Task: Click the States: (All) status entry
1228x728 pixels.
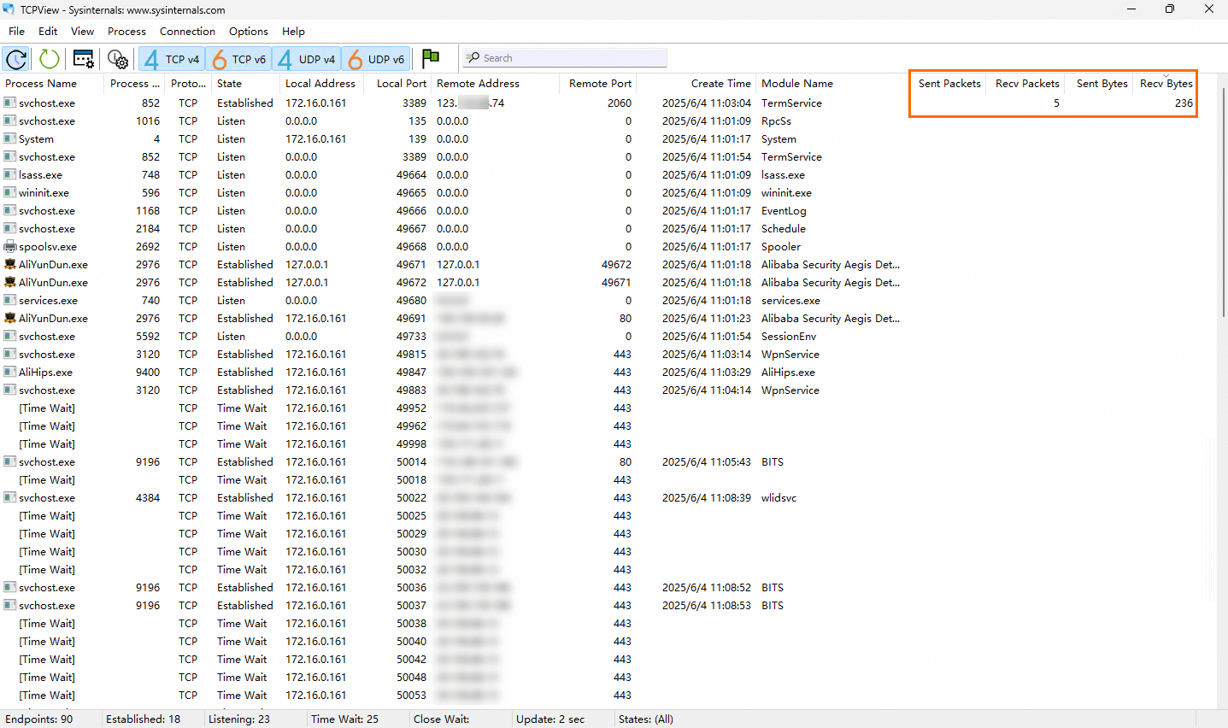Action: click(645, 719)
